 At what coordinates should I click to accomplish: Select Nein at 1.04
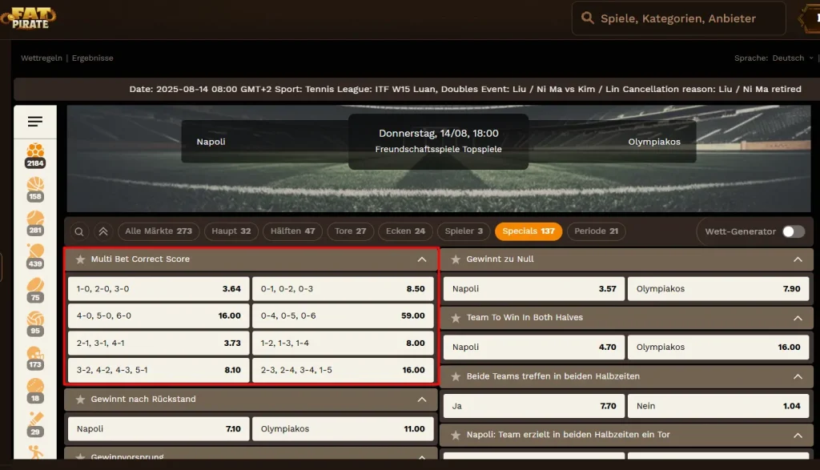click(x=718, y=406)
